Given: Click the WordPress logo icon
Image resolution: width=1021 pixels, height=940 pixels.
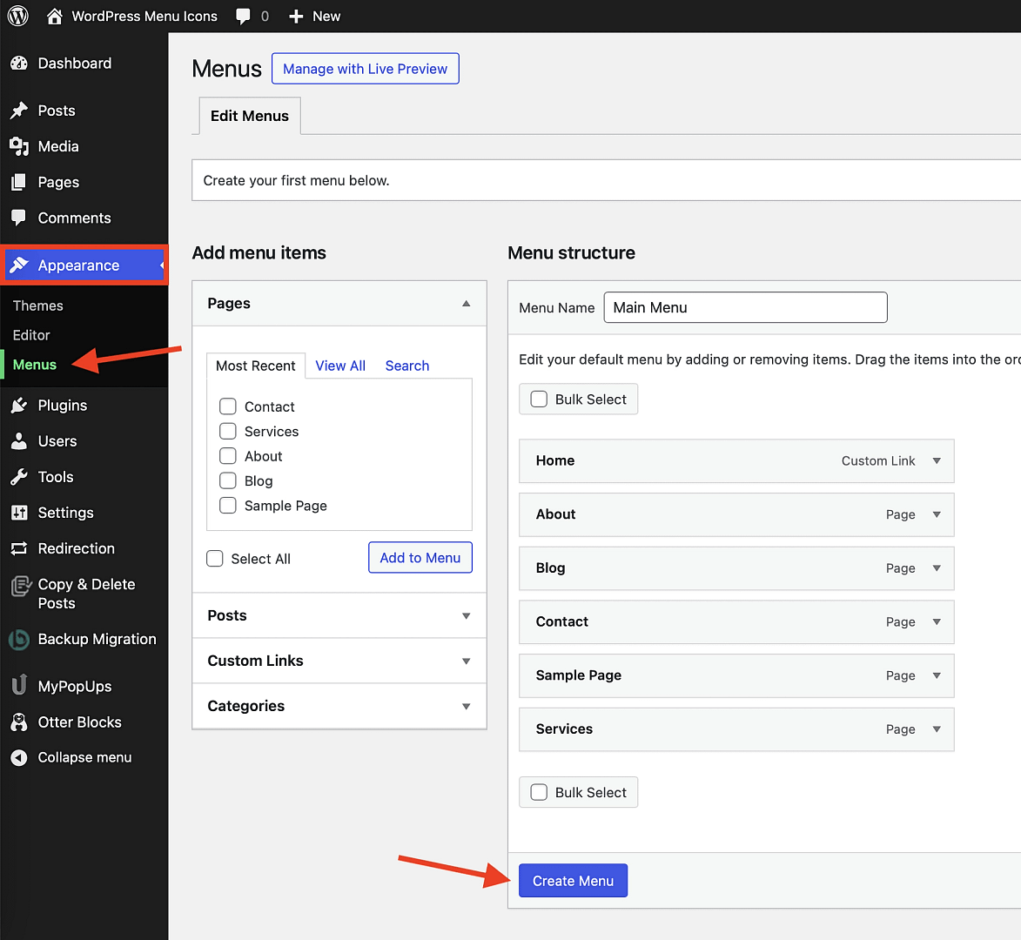Looking at the screenshot, I should 17,17.
